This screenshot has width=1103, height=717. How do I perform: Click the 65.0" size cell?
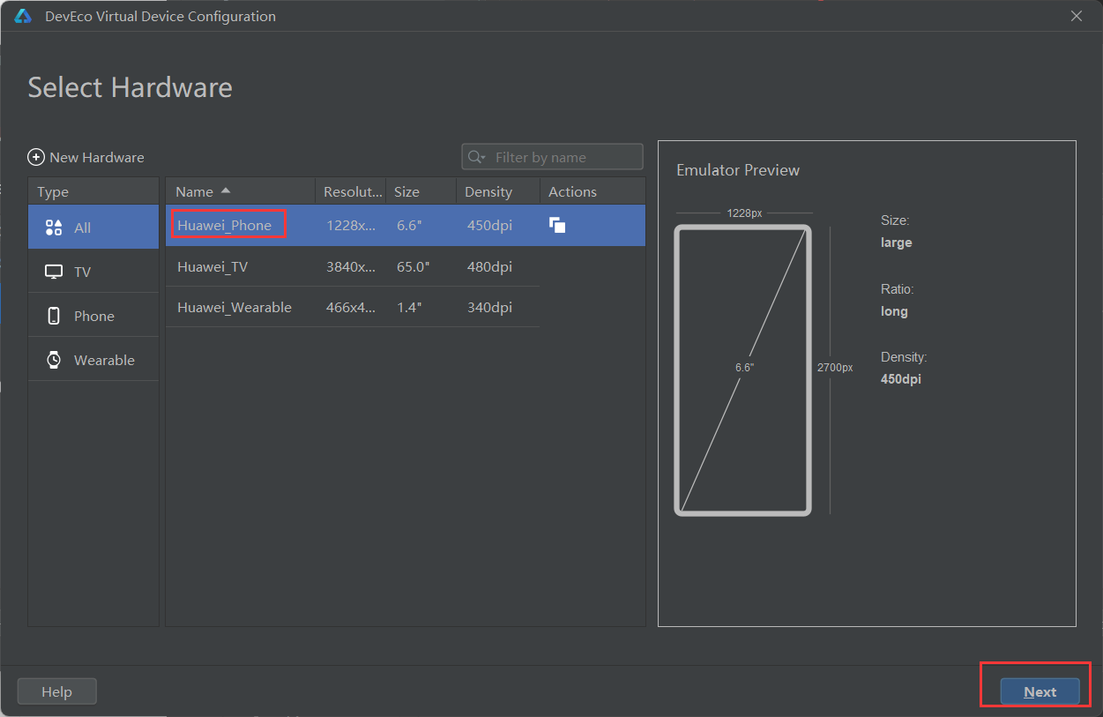413,266
